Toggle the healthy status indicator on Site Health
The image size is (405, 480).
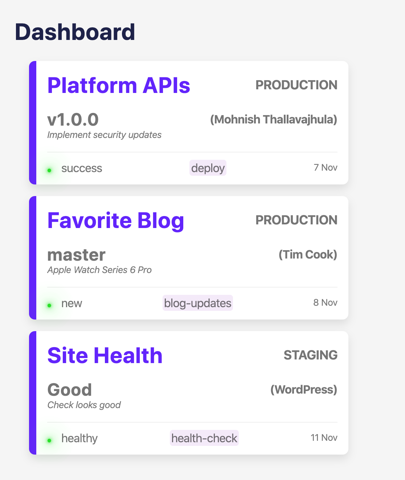[x=79, y=438]
